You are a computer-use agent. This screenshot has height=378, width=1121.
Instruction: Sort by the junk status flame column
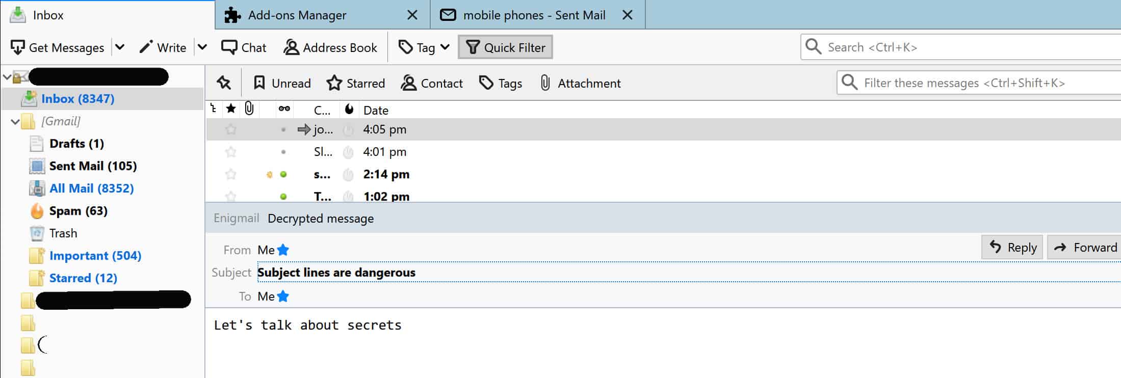click(x=349, y=109)
